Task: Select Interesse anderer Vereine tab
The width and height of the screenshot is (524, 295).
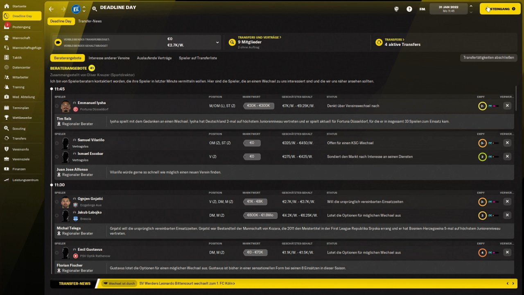Action: coord(109,58)
